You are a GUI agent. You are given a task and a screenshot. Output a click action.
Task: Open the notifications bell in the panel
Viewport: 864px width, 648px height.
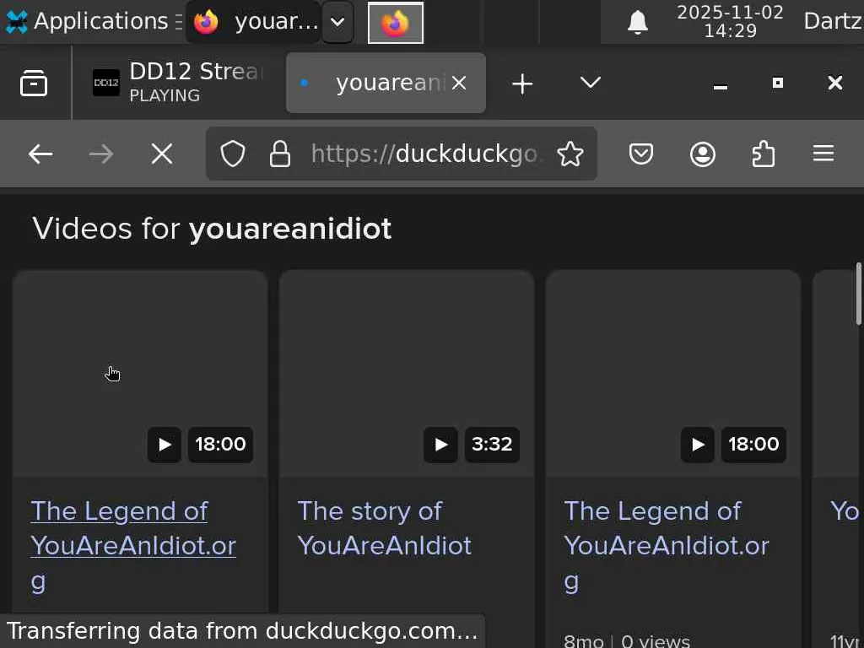click(x=638, y=22)
